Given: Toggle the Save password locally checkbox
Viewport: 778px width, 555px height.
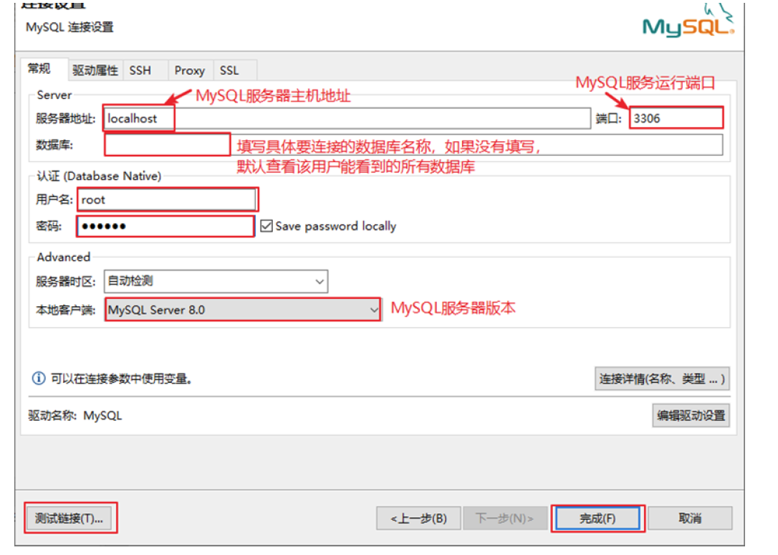Looking at the screenshot, I should (x=266, y=227).
